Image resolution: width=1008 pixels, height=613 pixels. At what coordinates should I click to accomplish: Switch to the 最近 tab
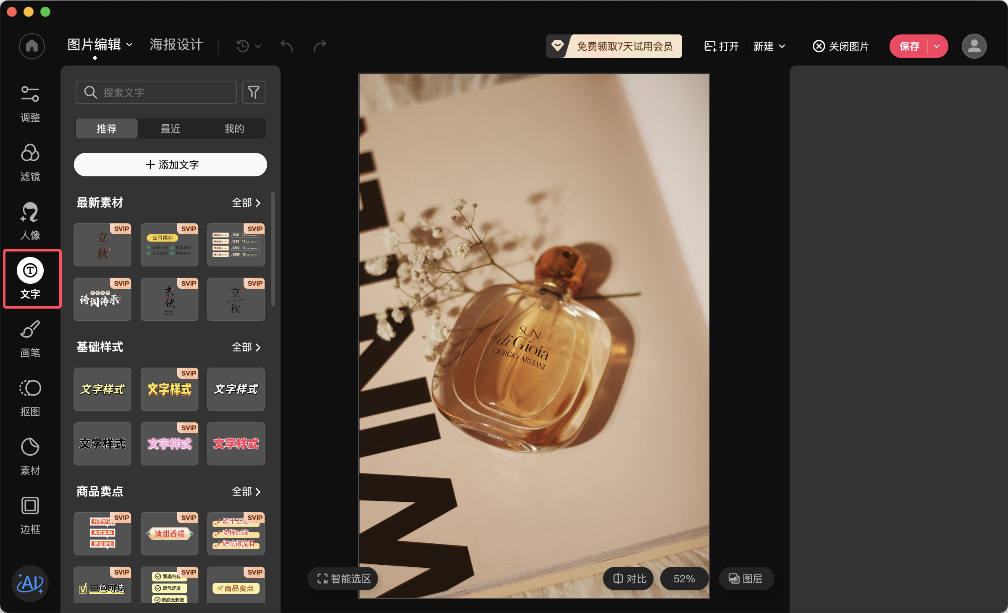(170, 128)
